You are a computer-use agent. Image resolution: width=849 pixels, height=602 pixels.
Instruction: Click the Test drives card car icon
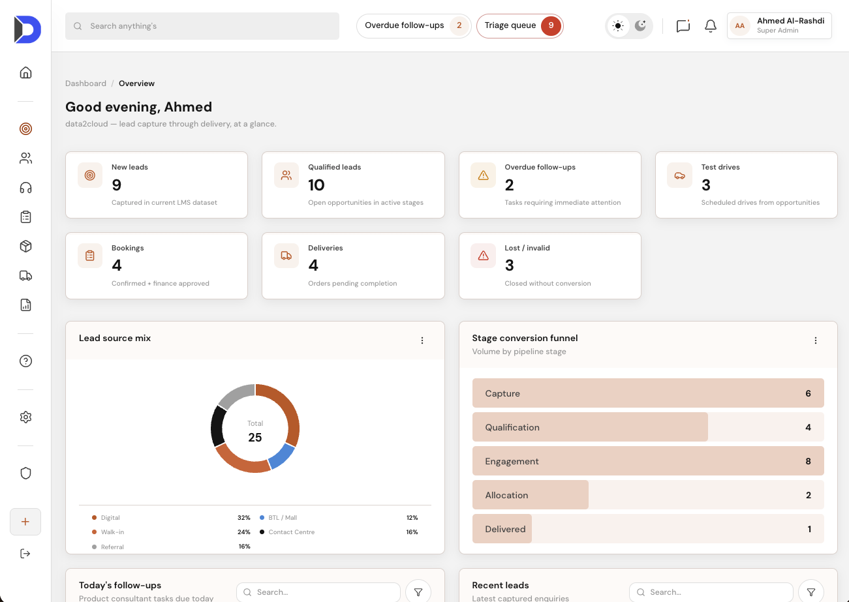[x=679, y=175]
